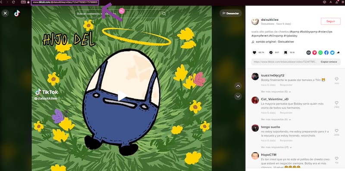Like HopeCTM's comment
The image size is (345, 171).
[x=336, y=159]
